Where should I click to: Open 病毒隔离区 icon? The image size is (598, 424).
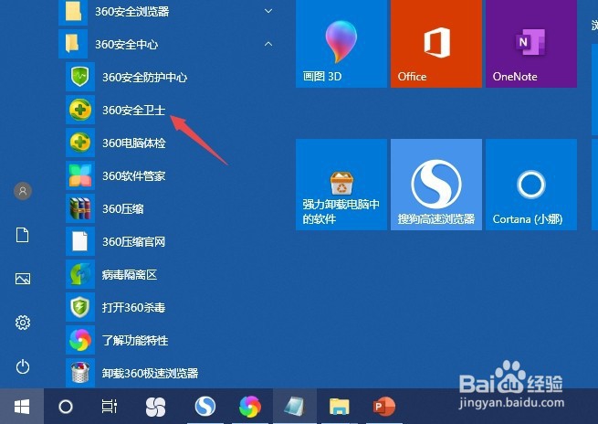(x=80, y=274)
